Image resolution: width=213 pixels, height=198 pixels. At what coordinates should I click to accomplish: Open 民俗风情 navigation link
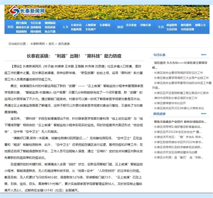(76, 29)
